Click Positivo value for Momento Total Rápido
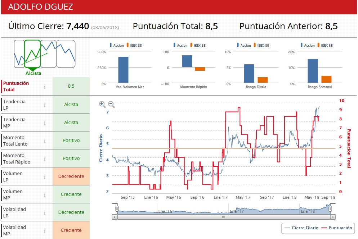 71,158
